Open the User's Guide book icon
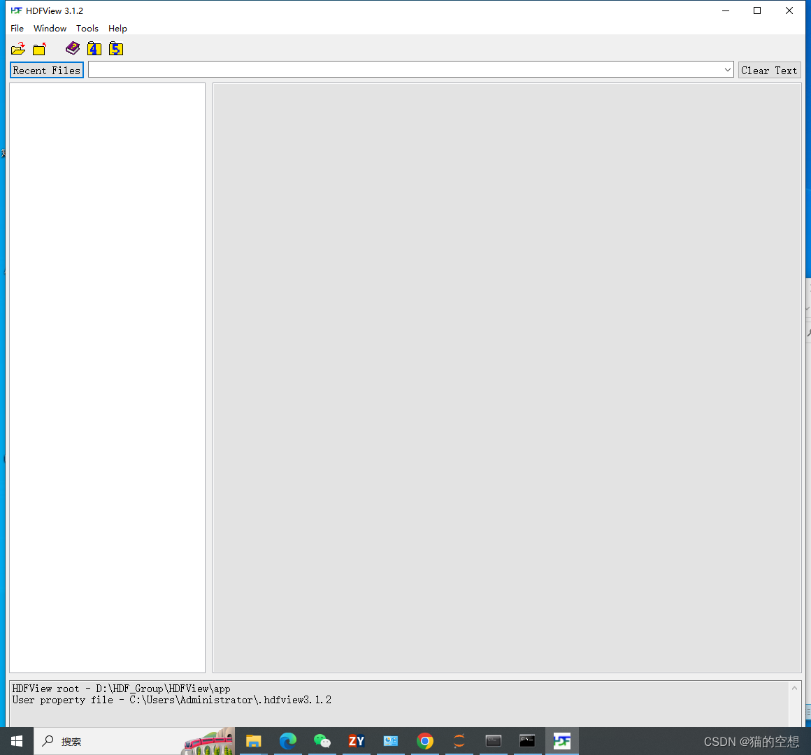 point(73,48)
